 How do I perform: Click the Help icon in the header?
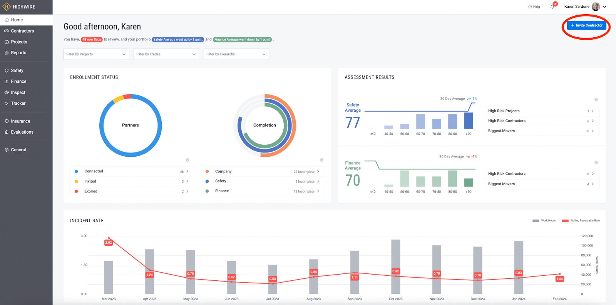pos(530,7)
